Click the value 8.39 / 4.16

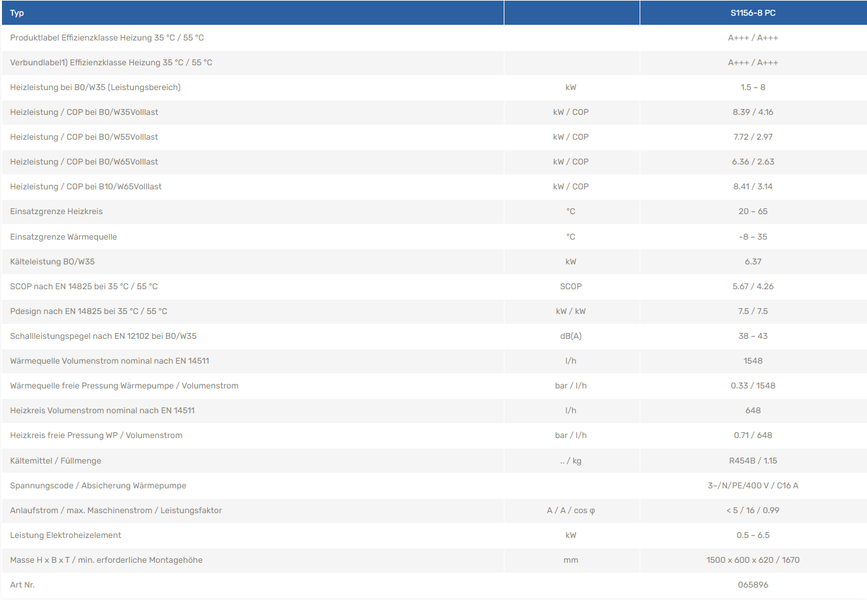pyautogui.click(x=753, y=112)
